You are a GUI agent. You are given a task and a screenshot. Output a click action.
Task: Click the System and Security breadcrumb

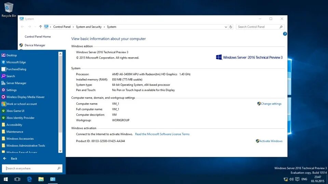(89, 27)
